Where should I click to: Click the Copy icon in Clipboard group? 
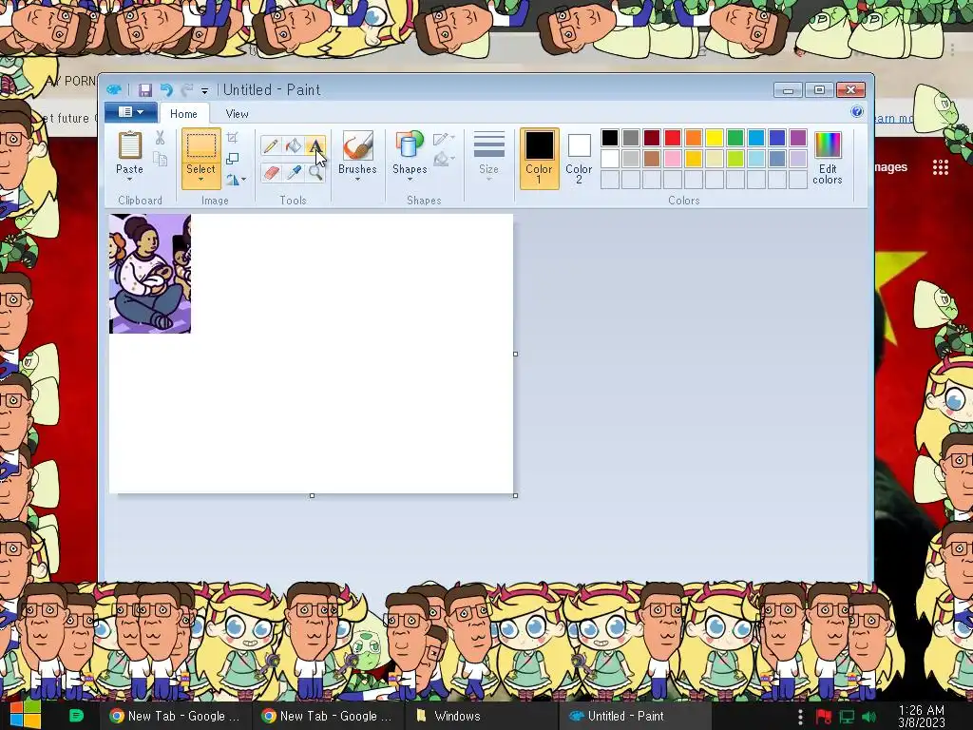click(160, 160)
